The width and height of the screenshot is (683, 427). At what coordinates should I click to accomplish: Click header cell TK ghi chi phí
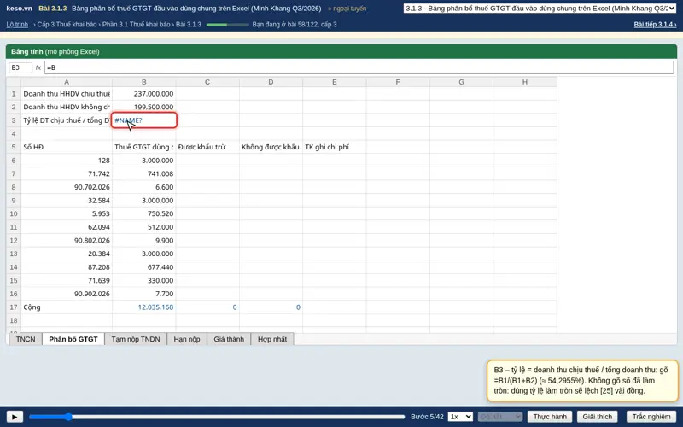(x=335, y=147)
